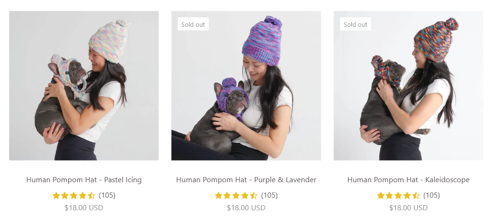Click the Sold out badge on Kaleidoscope hat

click(x=355, y=24)
